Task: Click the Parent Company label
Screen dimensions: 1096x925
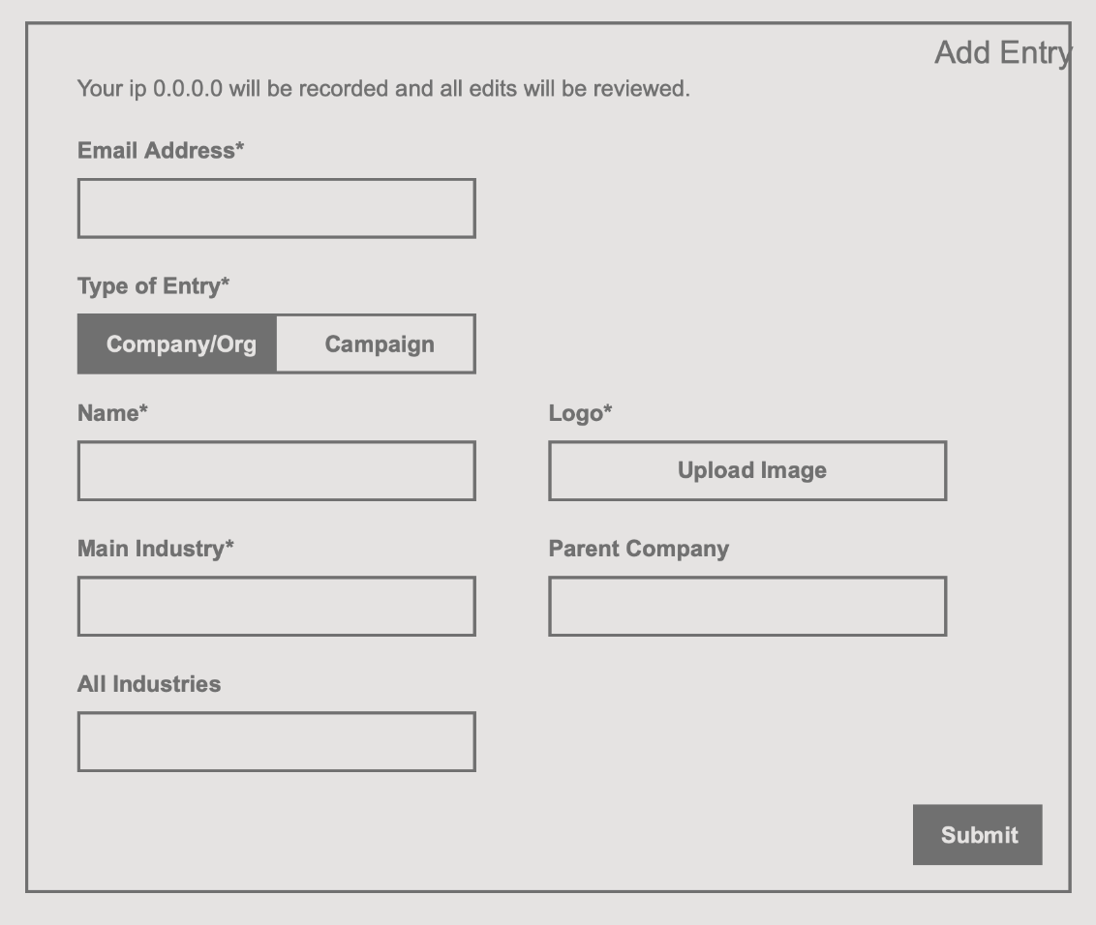Action: [x=638, y=549]
